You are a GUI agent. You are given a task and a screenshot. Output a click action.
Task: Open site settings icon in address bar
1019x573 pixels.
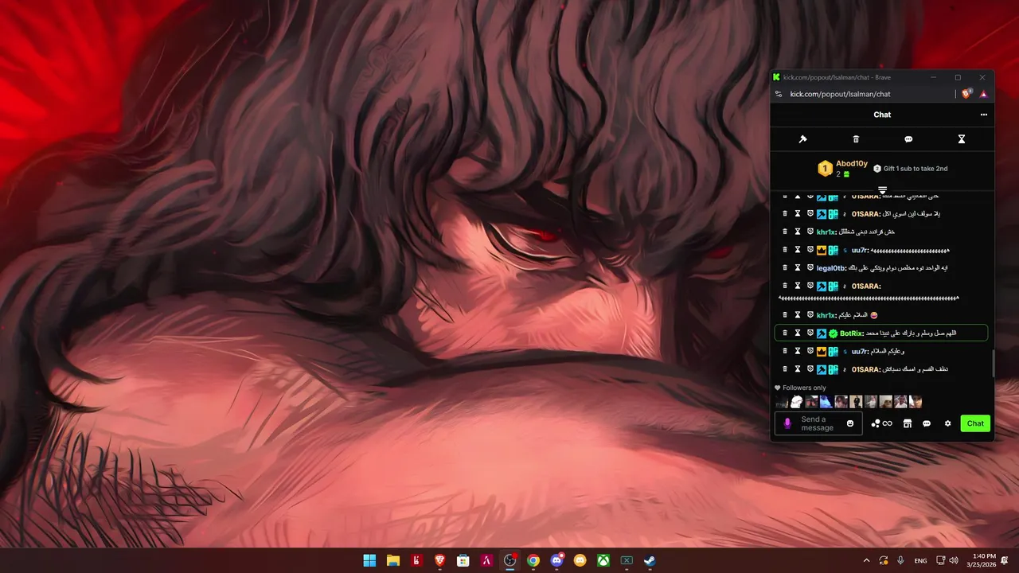point(779,94)
